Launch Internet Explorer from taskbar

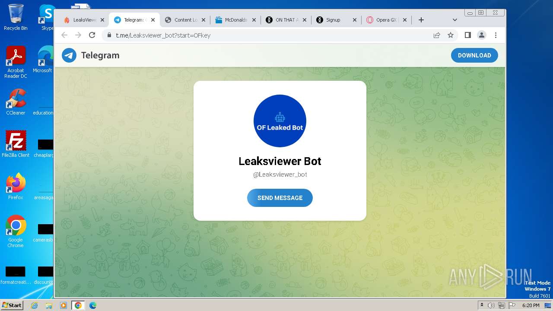point(34,305)
